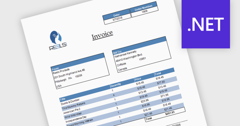Screen dimensions: 240x126
Task: Click the quantity value 3
Action: pyautogui.click(x=117, y=108)
